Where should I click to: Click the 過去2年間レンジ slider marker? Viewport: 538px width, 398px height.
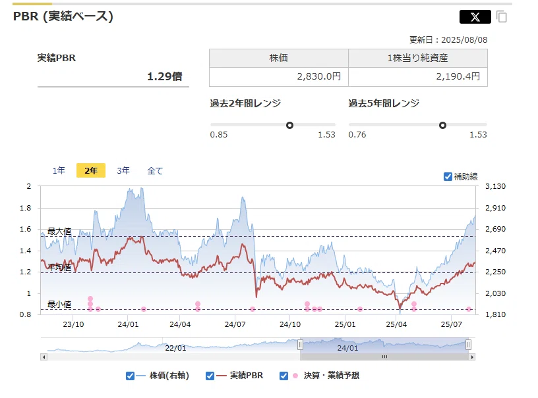coord(289,125)
